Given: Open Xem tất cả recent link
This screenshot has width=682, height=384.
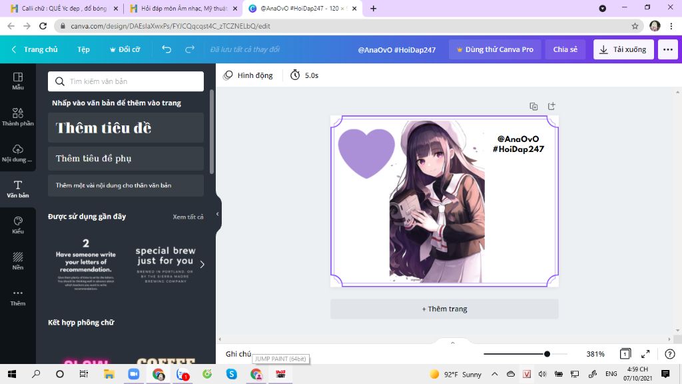Looking at the screenshot, I should coord(188,217).
